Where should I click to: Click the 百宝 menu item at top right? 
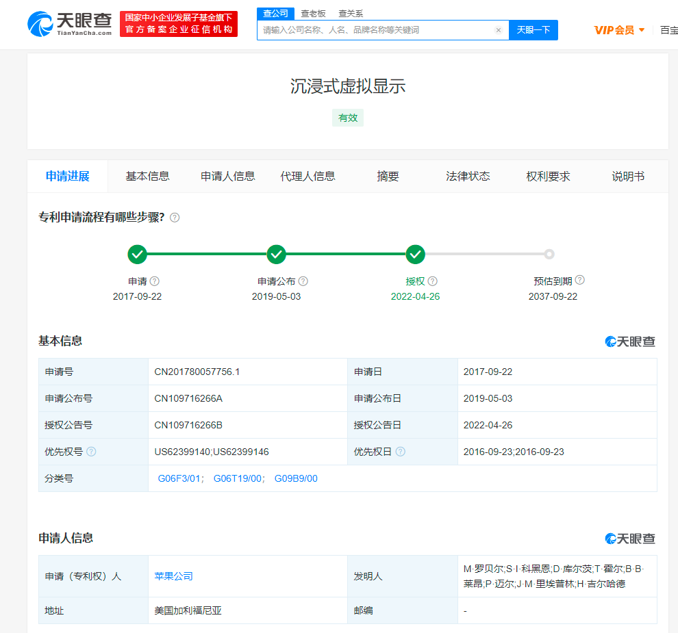(669, 30)
